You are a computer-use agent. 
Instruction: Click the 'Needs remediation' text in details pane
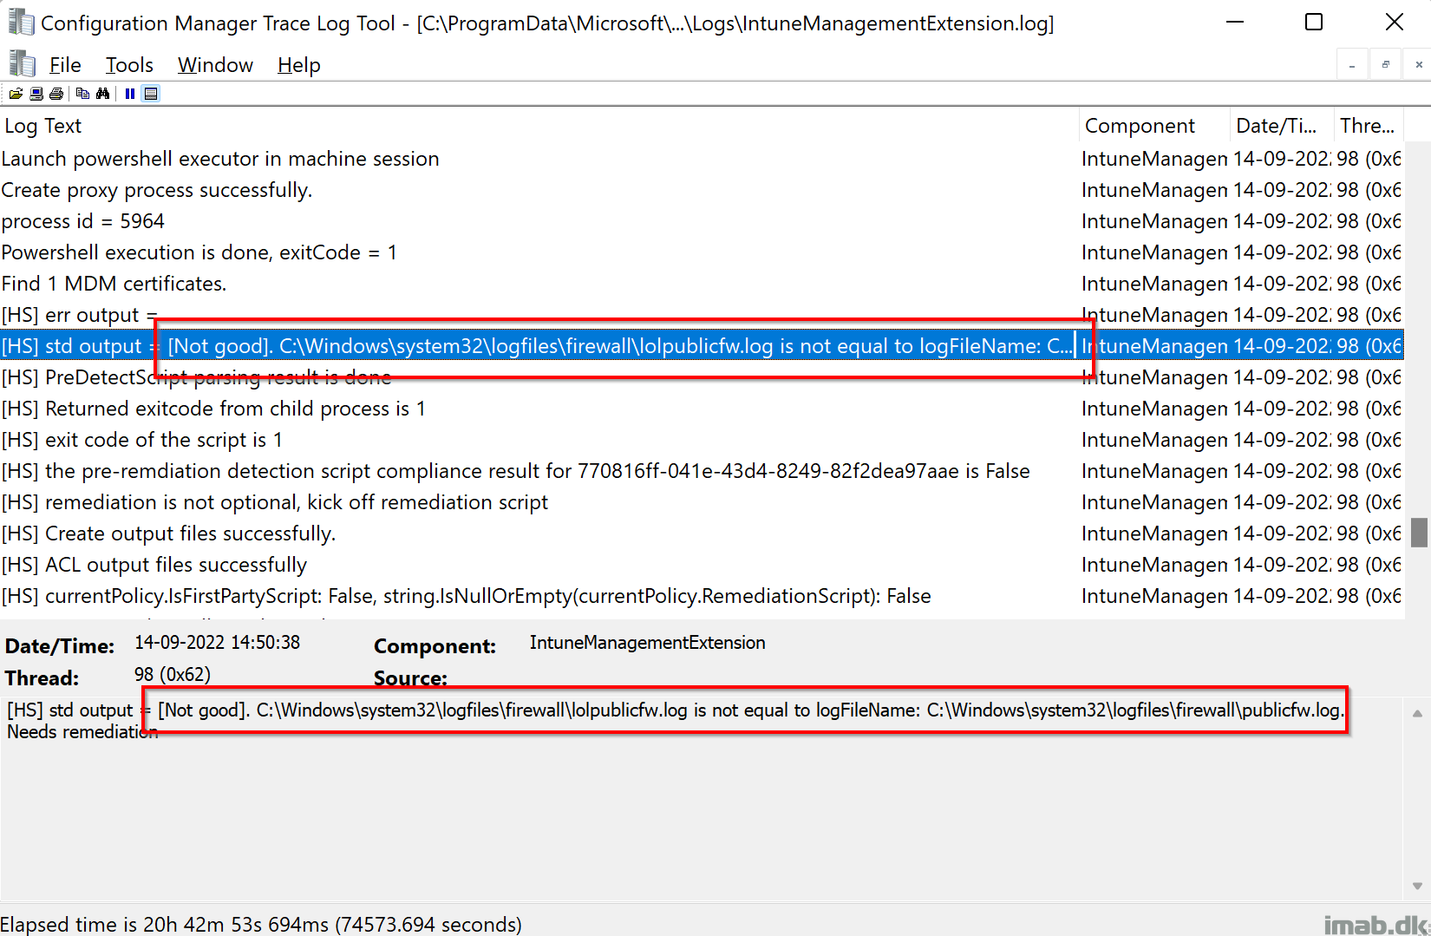point(82,732)
